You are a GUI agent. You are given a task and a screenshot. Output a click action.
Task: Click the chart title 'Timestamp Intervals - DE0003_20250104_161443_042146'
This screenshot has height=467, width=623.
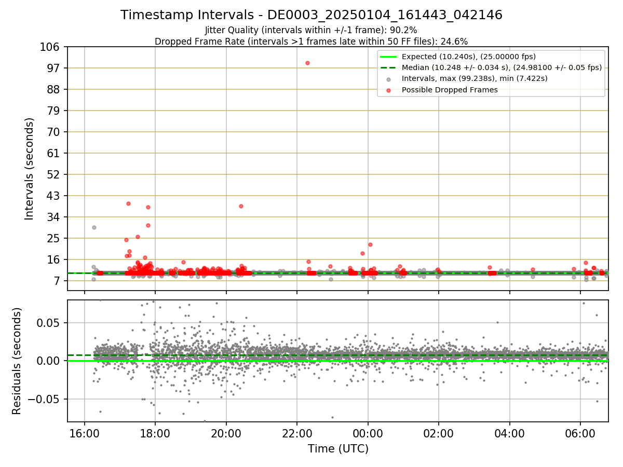tap(311, 15)
